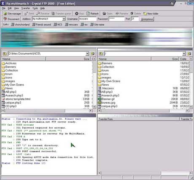Viewport: 194px width, 180px height.
Task: Click the Receive toolbar button
Action: (x=43, y=13)
